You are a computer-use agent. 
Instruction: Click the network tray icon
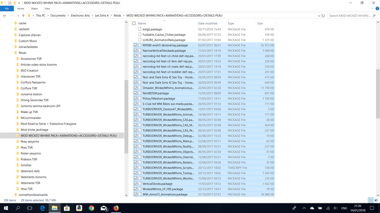(x=328, y=208)
